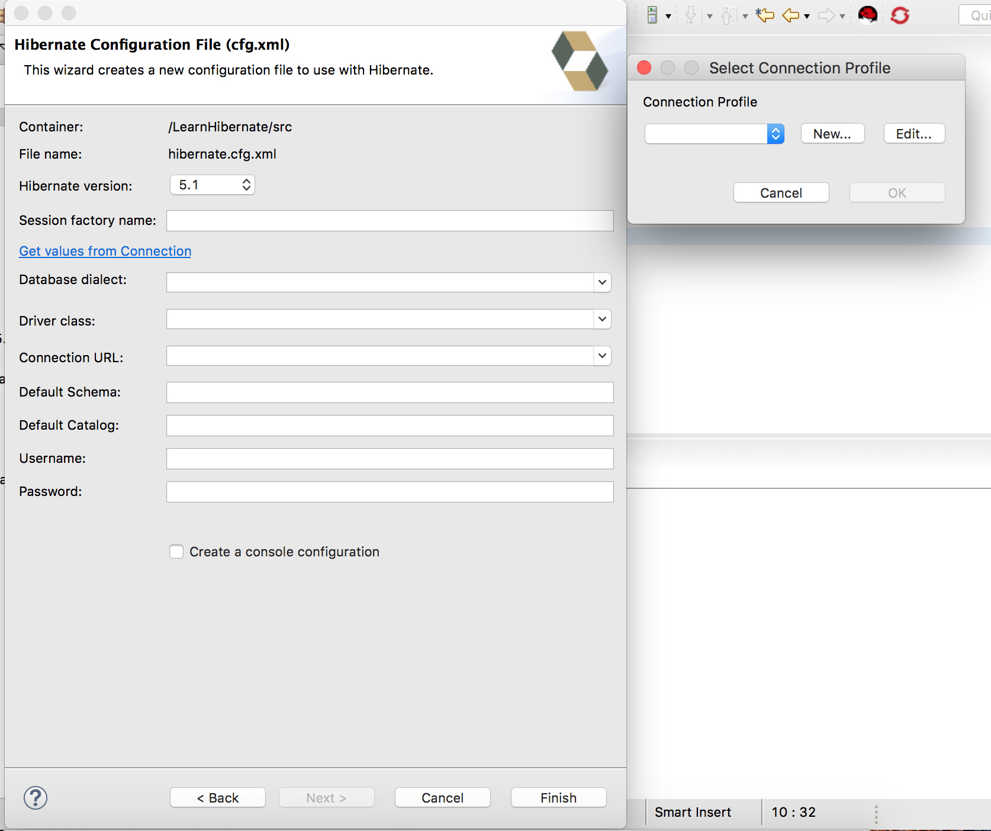Open the Connection Profile dropdown
This screenshot has height=831, width=991.
715,134
